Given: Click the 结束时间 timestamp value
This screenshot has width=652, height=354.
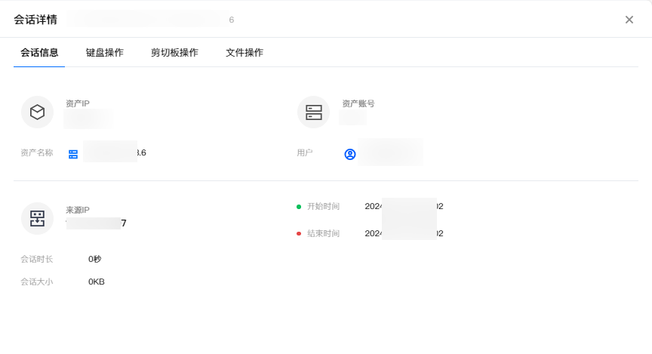Looking at the screenshot, I should (404, 233).
